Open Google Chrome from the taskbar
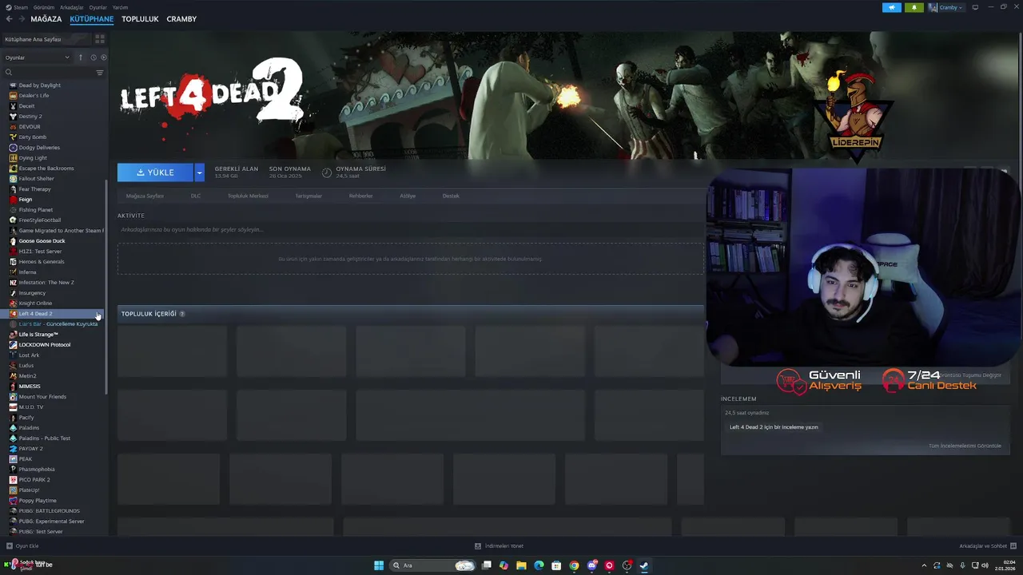 (574, 565)
